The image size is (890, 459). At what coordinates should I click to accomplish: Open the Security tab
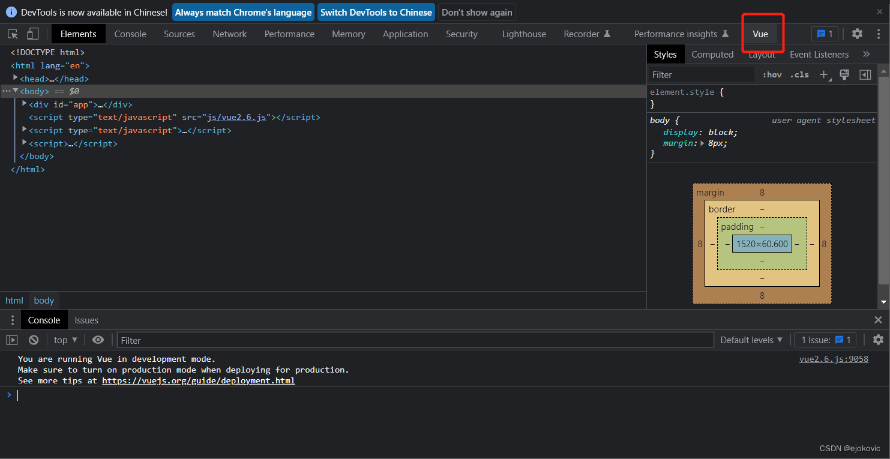[462, 34]
